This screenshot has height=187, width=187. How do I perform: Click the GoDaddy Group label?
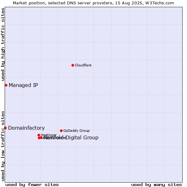[x=76, y=131]
